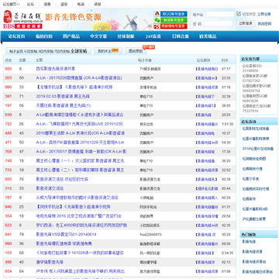Click duration '1:01:30'

click(x=227, y=124)
